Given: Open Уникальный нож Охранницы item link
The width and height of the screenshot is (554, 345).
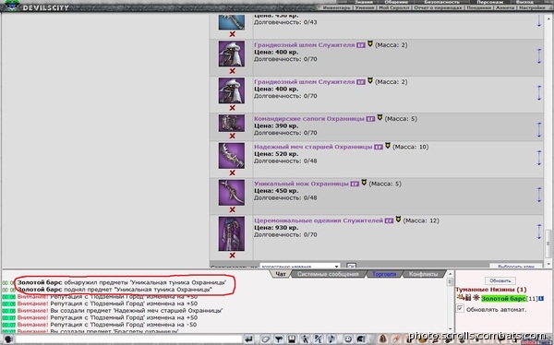Looking at the screenshot, I should (301, 184).
